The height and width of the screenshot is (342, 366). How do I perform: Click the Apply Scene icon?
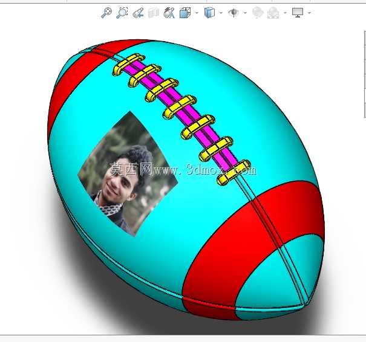click(x=273, y=13)
